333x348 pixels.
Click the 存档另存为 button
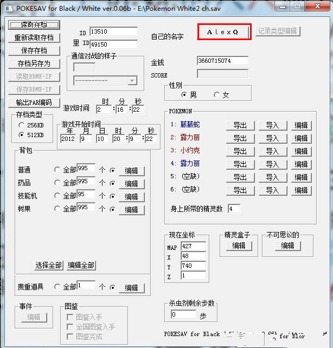click(34, 64)
